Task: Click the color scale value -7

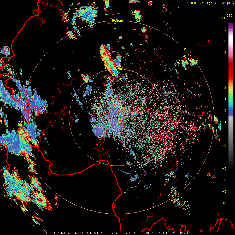Action: [x=224, y=192]
